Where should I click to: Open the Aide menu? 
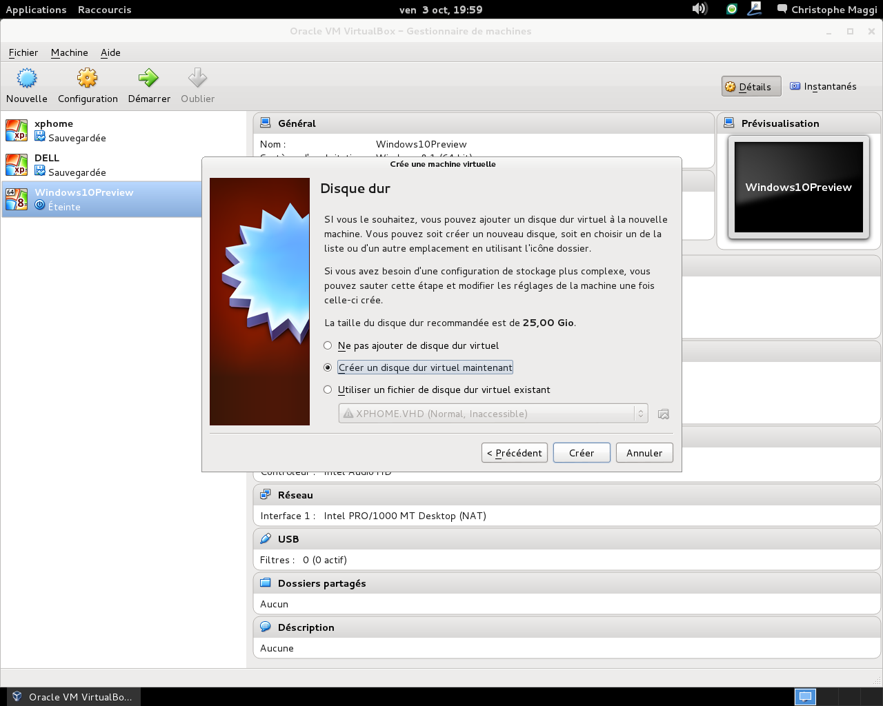click(110, 52)
